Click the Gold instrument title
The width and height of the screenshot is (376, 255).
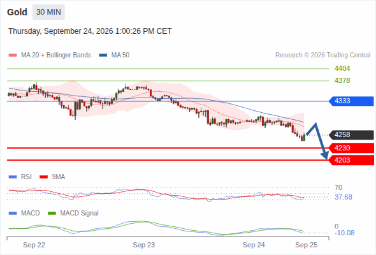click(x=17, y=12)
